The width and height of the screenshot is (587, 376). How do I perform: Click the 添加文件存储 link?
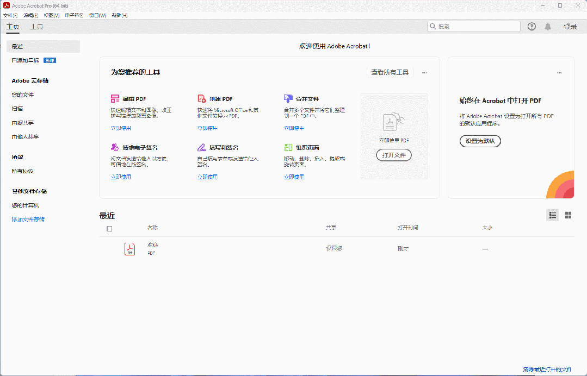click(28, 220)
